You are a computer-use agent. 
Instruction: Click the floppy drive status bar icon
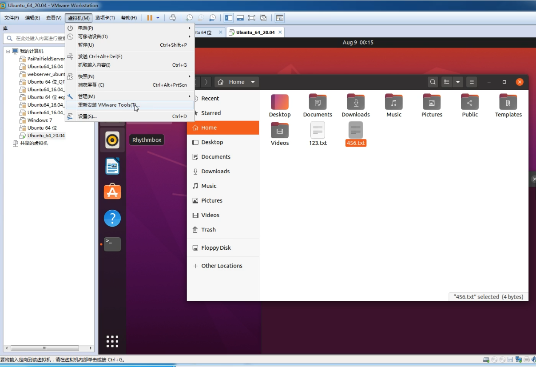click(x=511, y=359)
